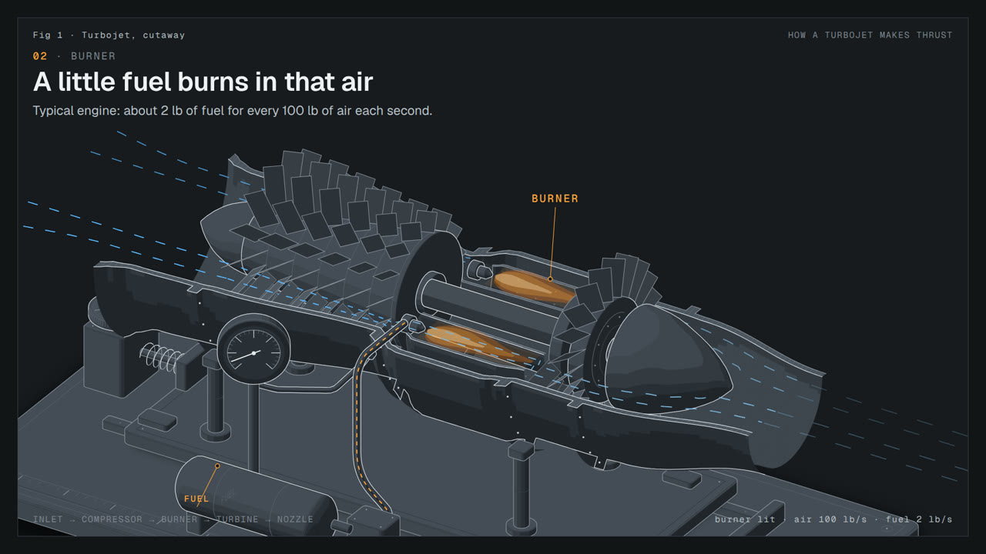The width and height of the screenshot is (986, 554).
Task: Click the 'air 100 lb/s' readout
Action: pyautogui.click(x=830, y=519)
